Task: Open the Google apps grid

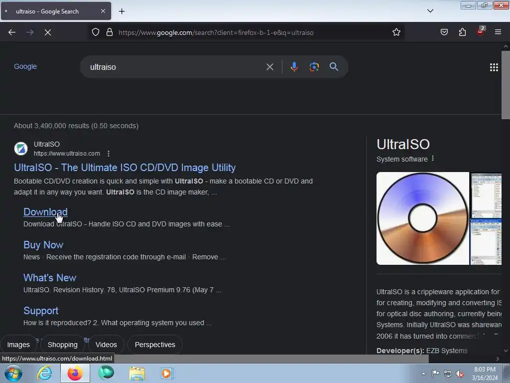Action: 494,67
